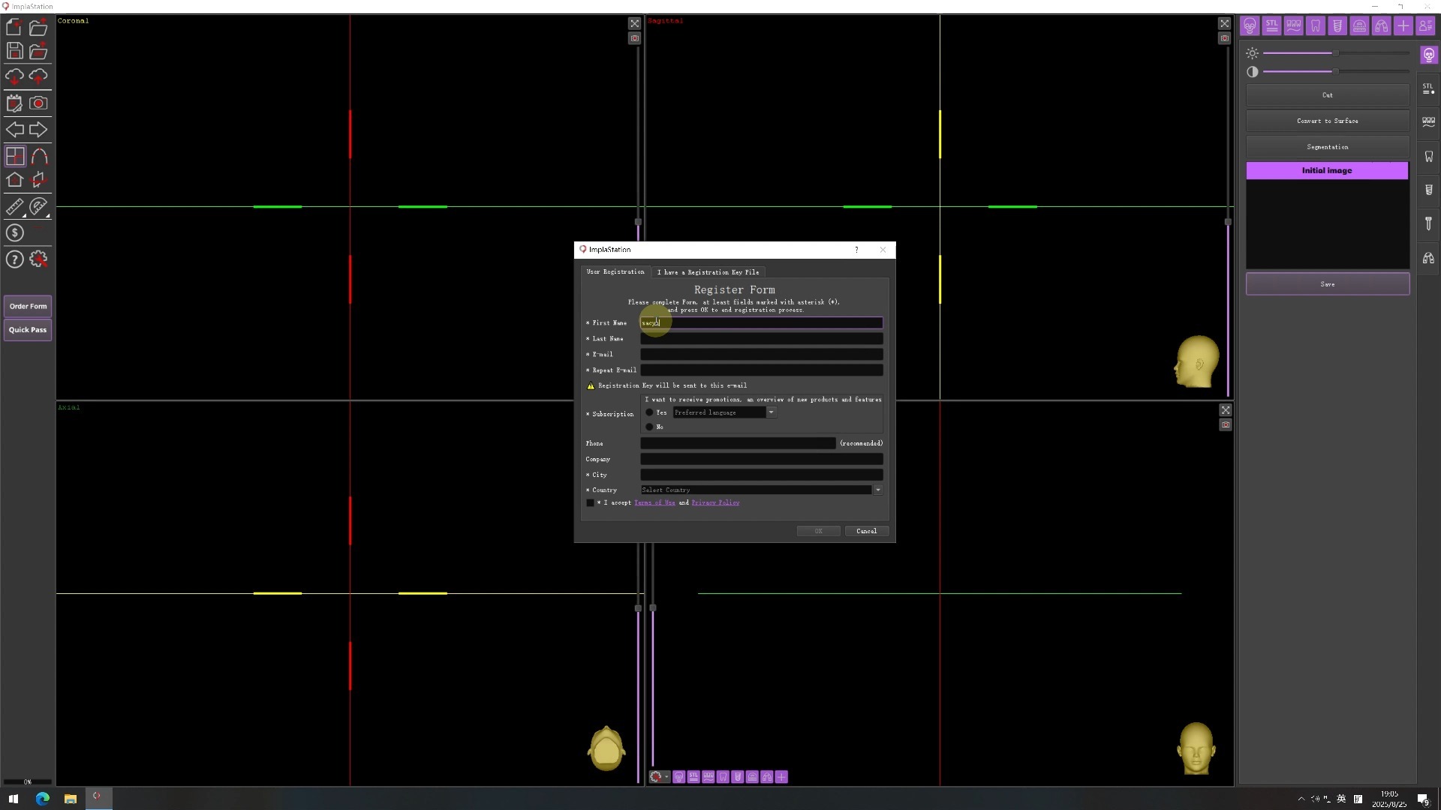The height and width of the screenshot is (810, 1441).
Task: Click the plus icon in top-right toolbar
Action: (1403, 26)
